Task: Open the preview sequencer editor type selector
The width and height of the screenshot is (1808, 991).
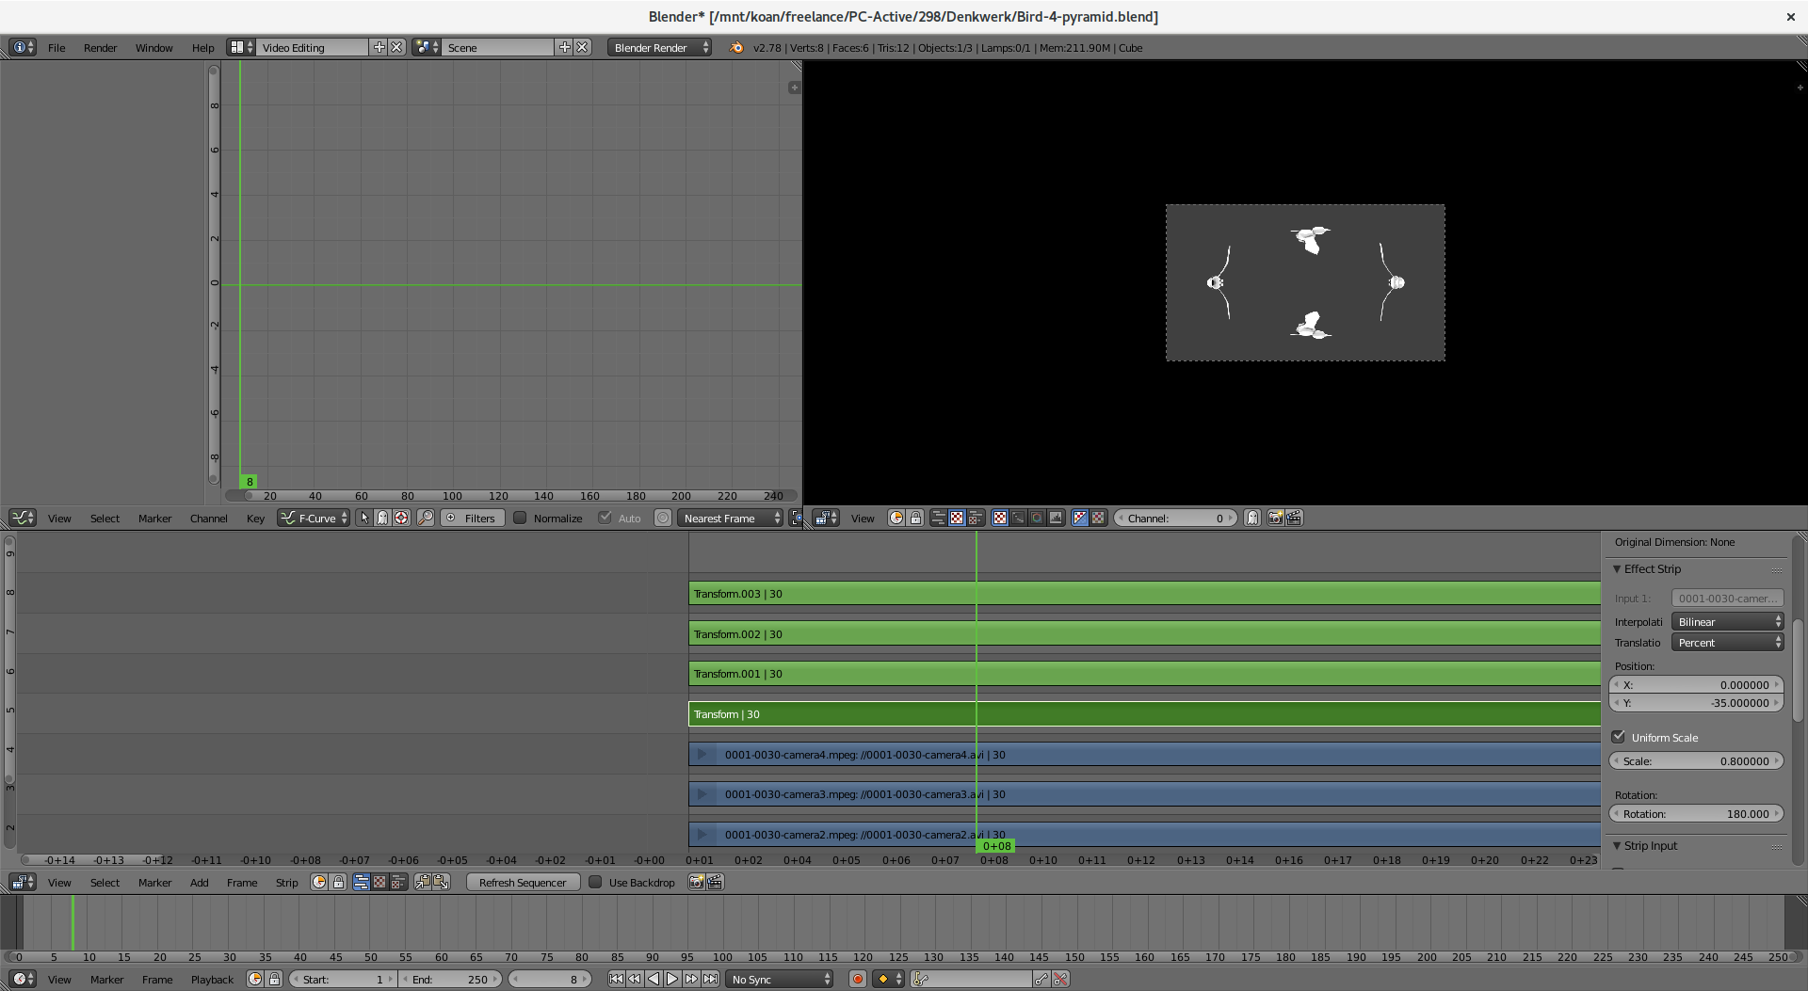Action: (x=826, y=518)
